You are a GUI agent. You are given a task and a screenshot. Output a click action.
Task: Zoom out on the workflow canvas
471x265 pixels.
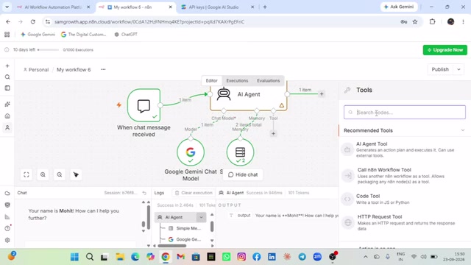coord(60,174)
